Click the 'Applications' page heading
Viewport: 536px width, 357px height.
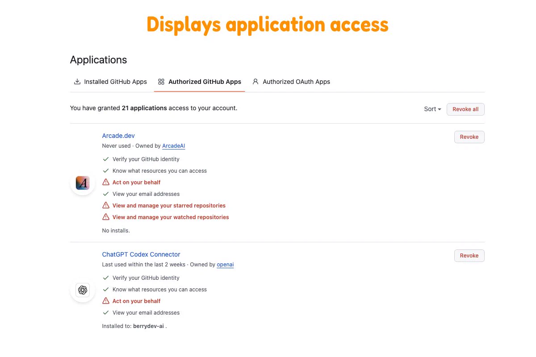point(98,60)
